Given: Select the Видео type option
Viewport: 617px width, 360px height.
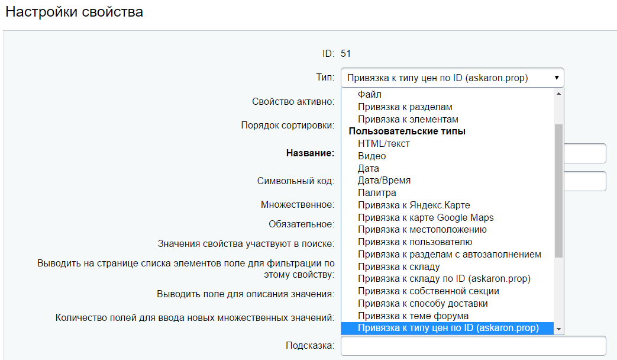Looking at the screenshot, I should [372, 156].
